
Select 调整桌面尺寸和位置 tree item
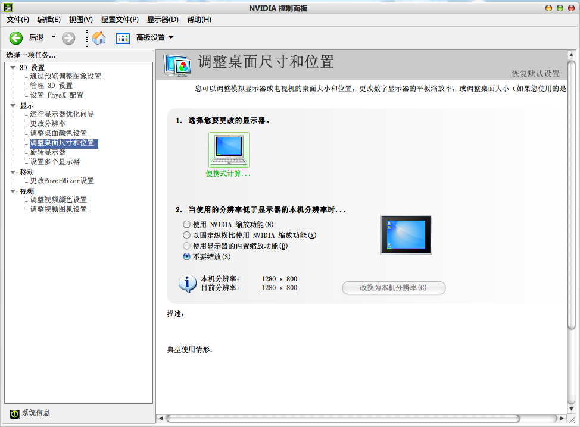tap(64, 143)
